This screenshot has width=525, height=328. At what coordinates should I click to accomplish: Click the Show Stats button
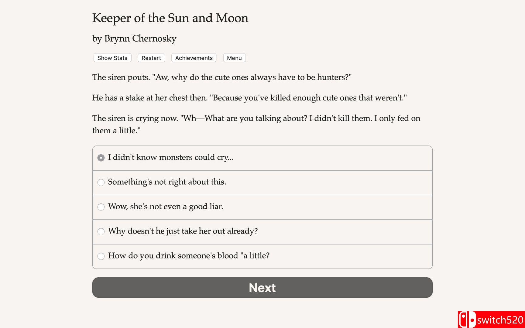112,58
